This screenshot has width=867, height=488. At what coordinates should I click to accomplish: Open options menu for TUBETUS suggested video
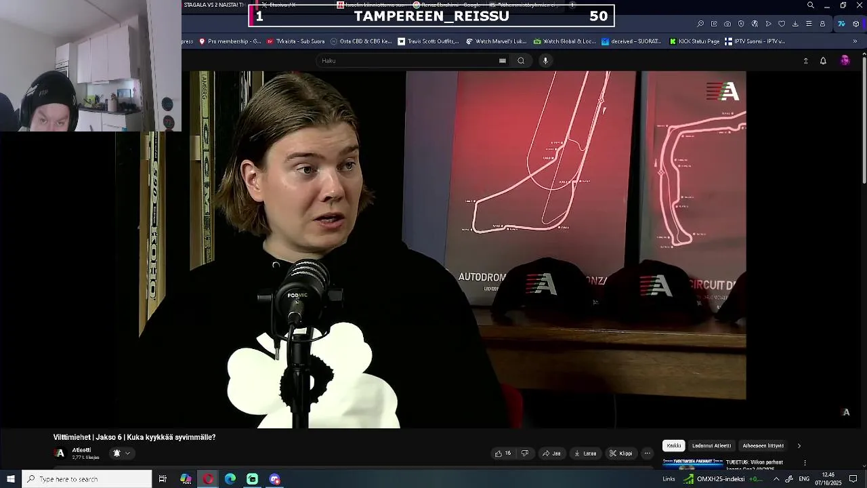tap(805, 463)
